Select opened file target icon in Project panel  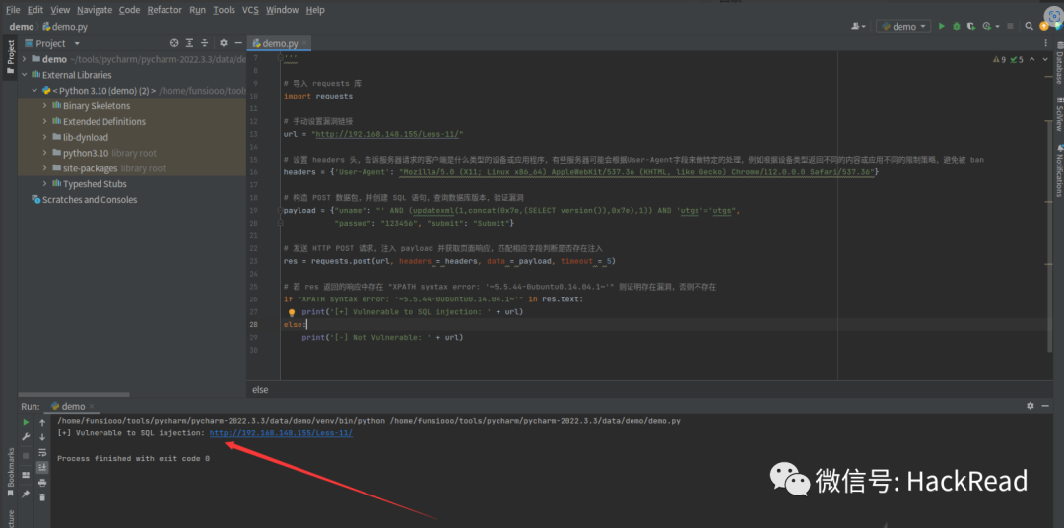click(x=174, y=43)
